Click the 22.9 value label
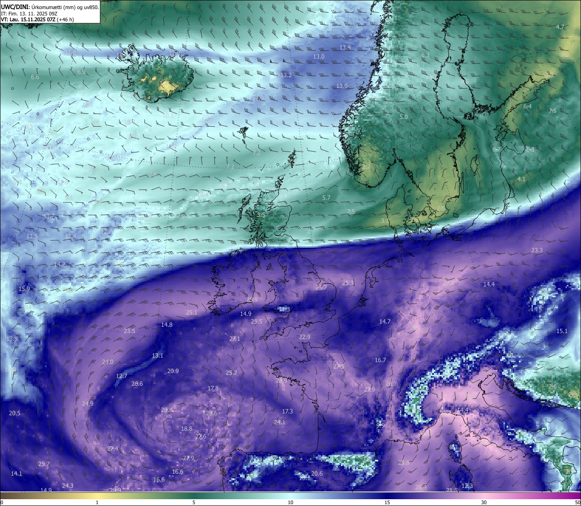 point(305,337)
